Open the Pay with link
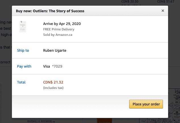This screenshot has width=180, height=123. [x=24, y=66]
